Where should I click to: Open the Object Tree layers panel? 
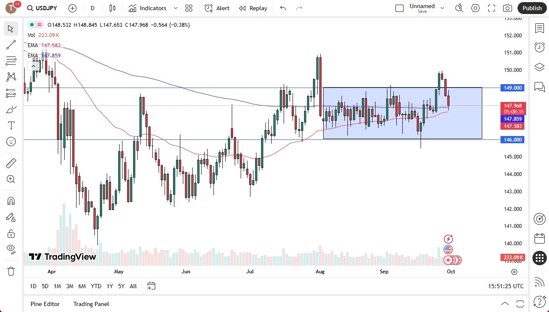pos(539,67)
